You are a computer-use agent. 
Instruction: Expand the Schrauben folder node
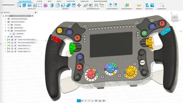coord(5,37)
